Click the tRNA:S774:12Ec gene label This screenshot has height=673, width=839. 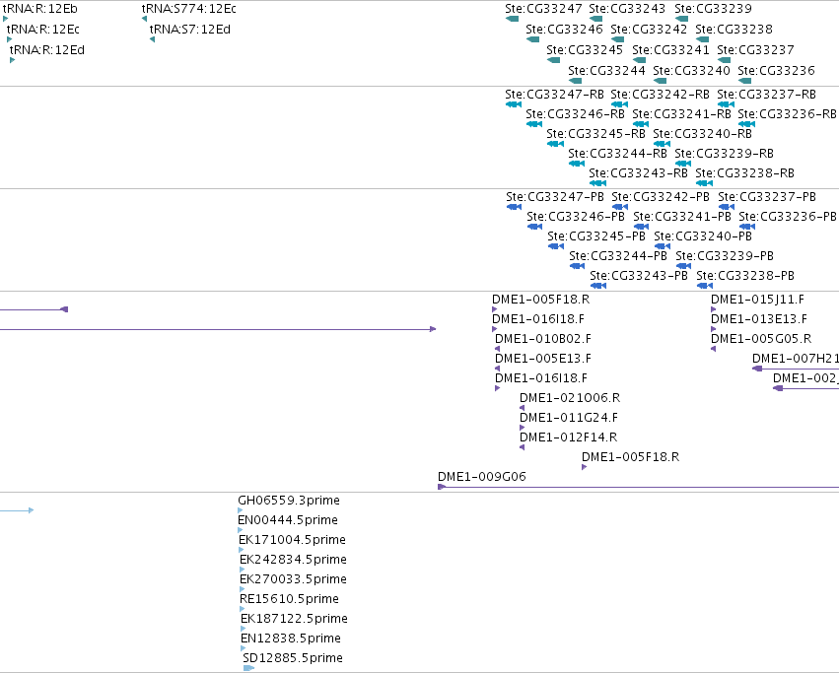click(x=189, y=9)
